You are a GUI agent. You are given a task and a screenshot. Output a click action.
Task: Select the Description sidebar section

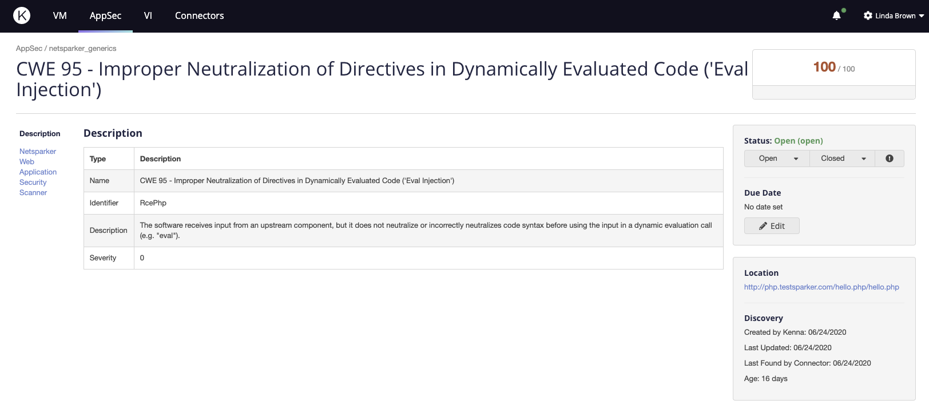(39, 134)
